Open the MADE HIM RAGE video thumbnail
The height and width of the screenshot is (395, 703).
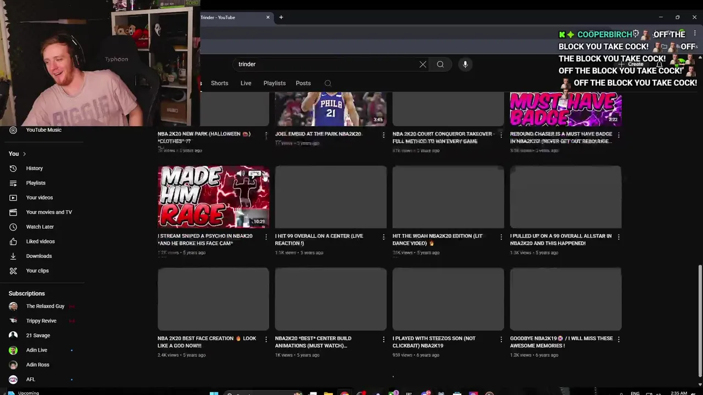(x=214, y=197)
